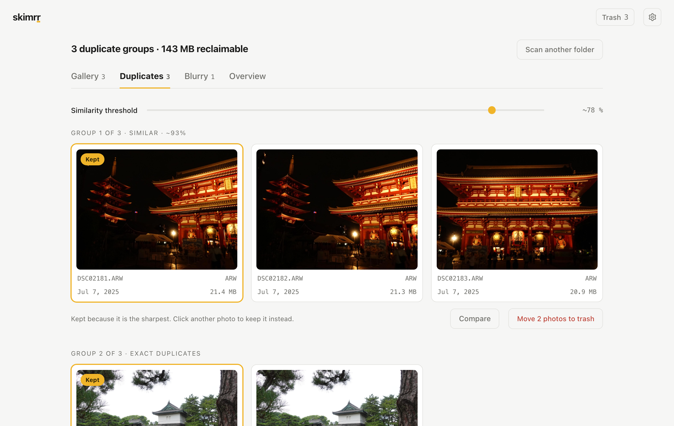Screen dimensions: 674x426
Task: Click the filename DSC02182.ARW
Action: pos(280,279)
